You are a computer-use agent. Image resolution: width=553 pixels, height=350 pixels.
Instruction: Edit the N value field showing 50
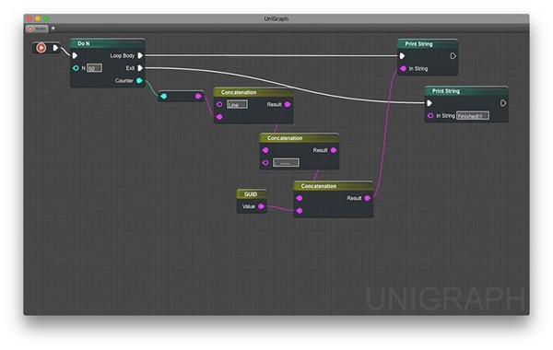95,68
